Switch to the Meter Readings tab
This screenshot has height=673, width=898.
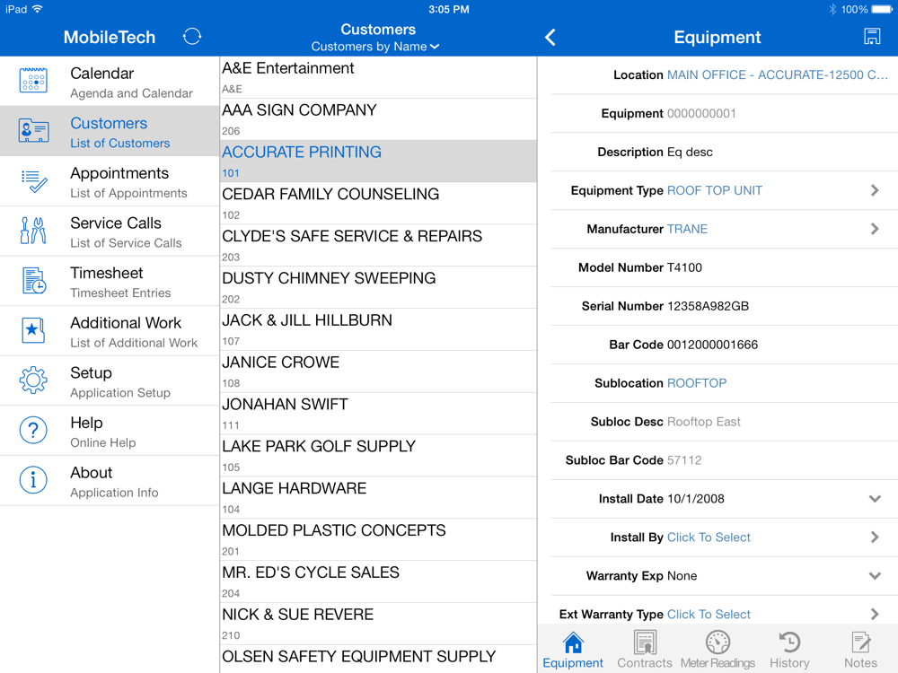pos(718,650)
